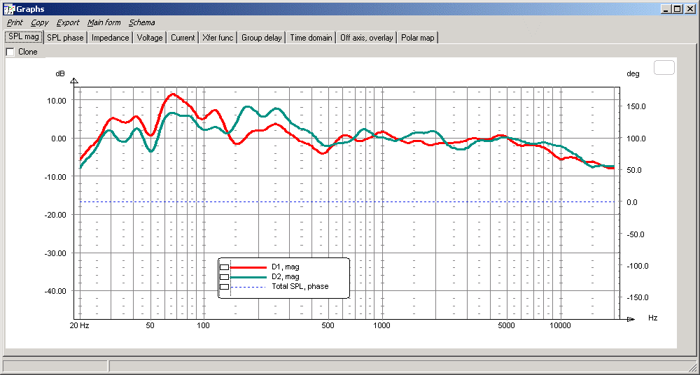Enable the Clone checkbox
The height and width of the screenshot is (375, 700).
coord(10,52)
